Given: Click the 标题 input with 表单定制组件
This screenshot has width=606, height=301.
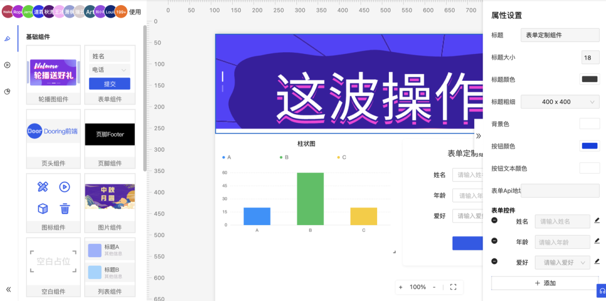Looking at the screenshot, I should pyautogui.click(x=560, y=35).
